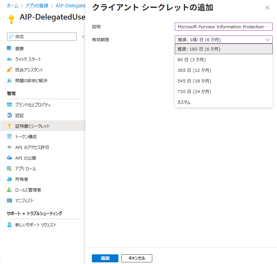Click the 説明 description input field

[x=224, y=27]
